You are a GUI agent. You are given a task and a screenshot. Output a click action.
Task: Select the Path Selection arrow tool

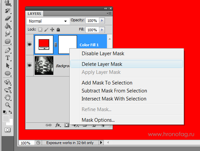tap(8, 66)
